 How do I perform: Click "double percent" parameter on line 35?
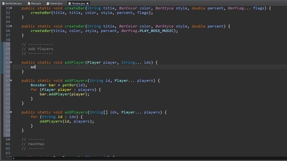pyautogui.click(x=208, y=26)
